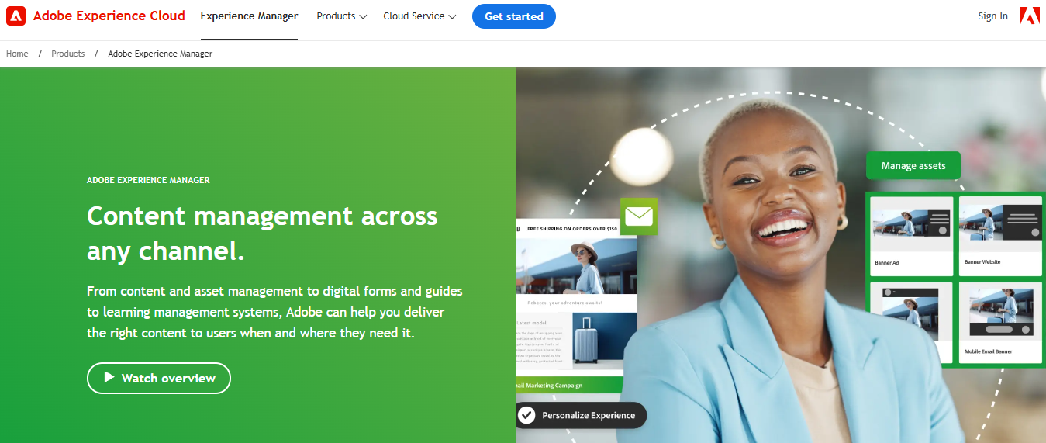Click the green email envelope icon
The width and height of the screenshot is (1046, 443).
[x=639, y=216]
